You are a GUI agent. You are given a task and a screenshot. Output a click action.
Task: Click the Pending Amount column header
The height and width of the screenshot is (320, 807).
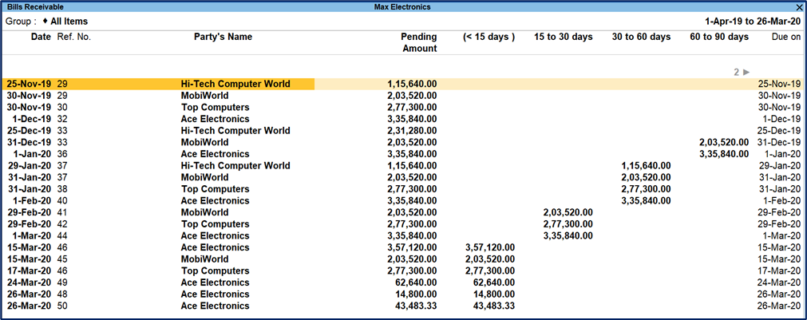pos(419,42)
